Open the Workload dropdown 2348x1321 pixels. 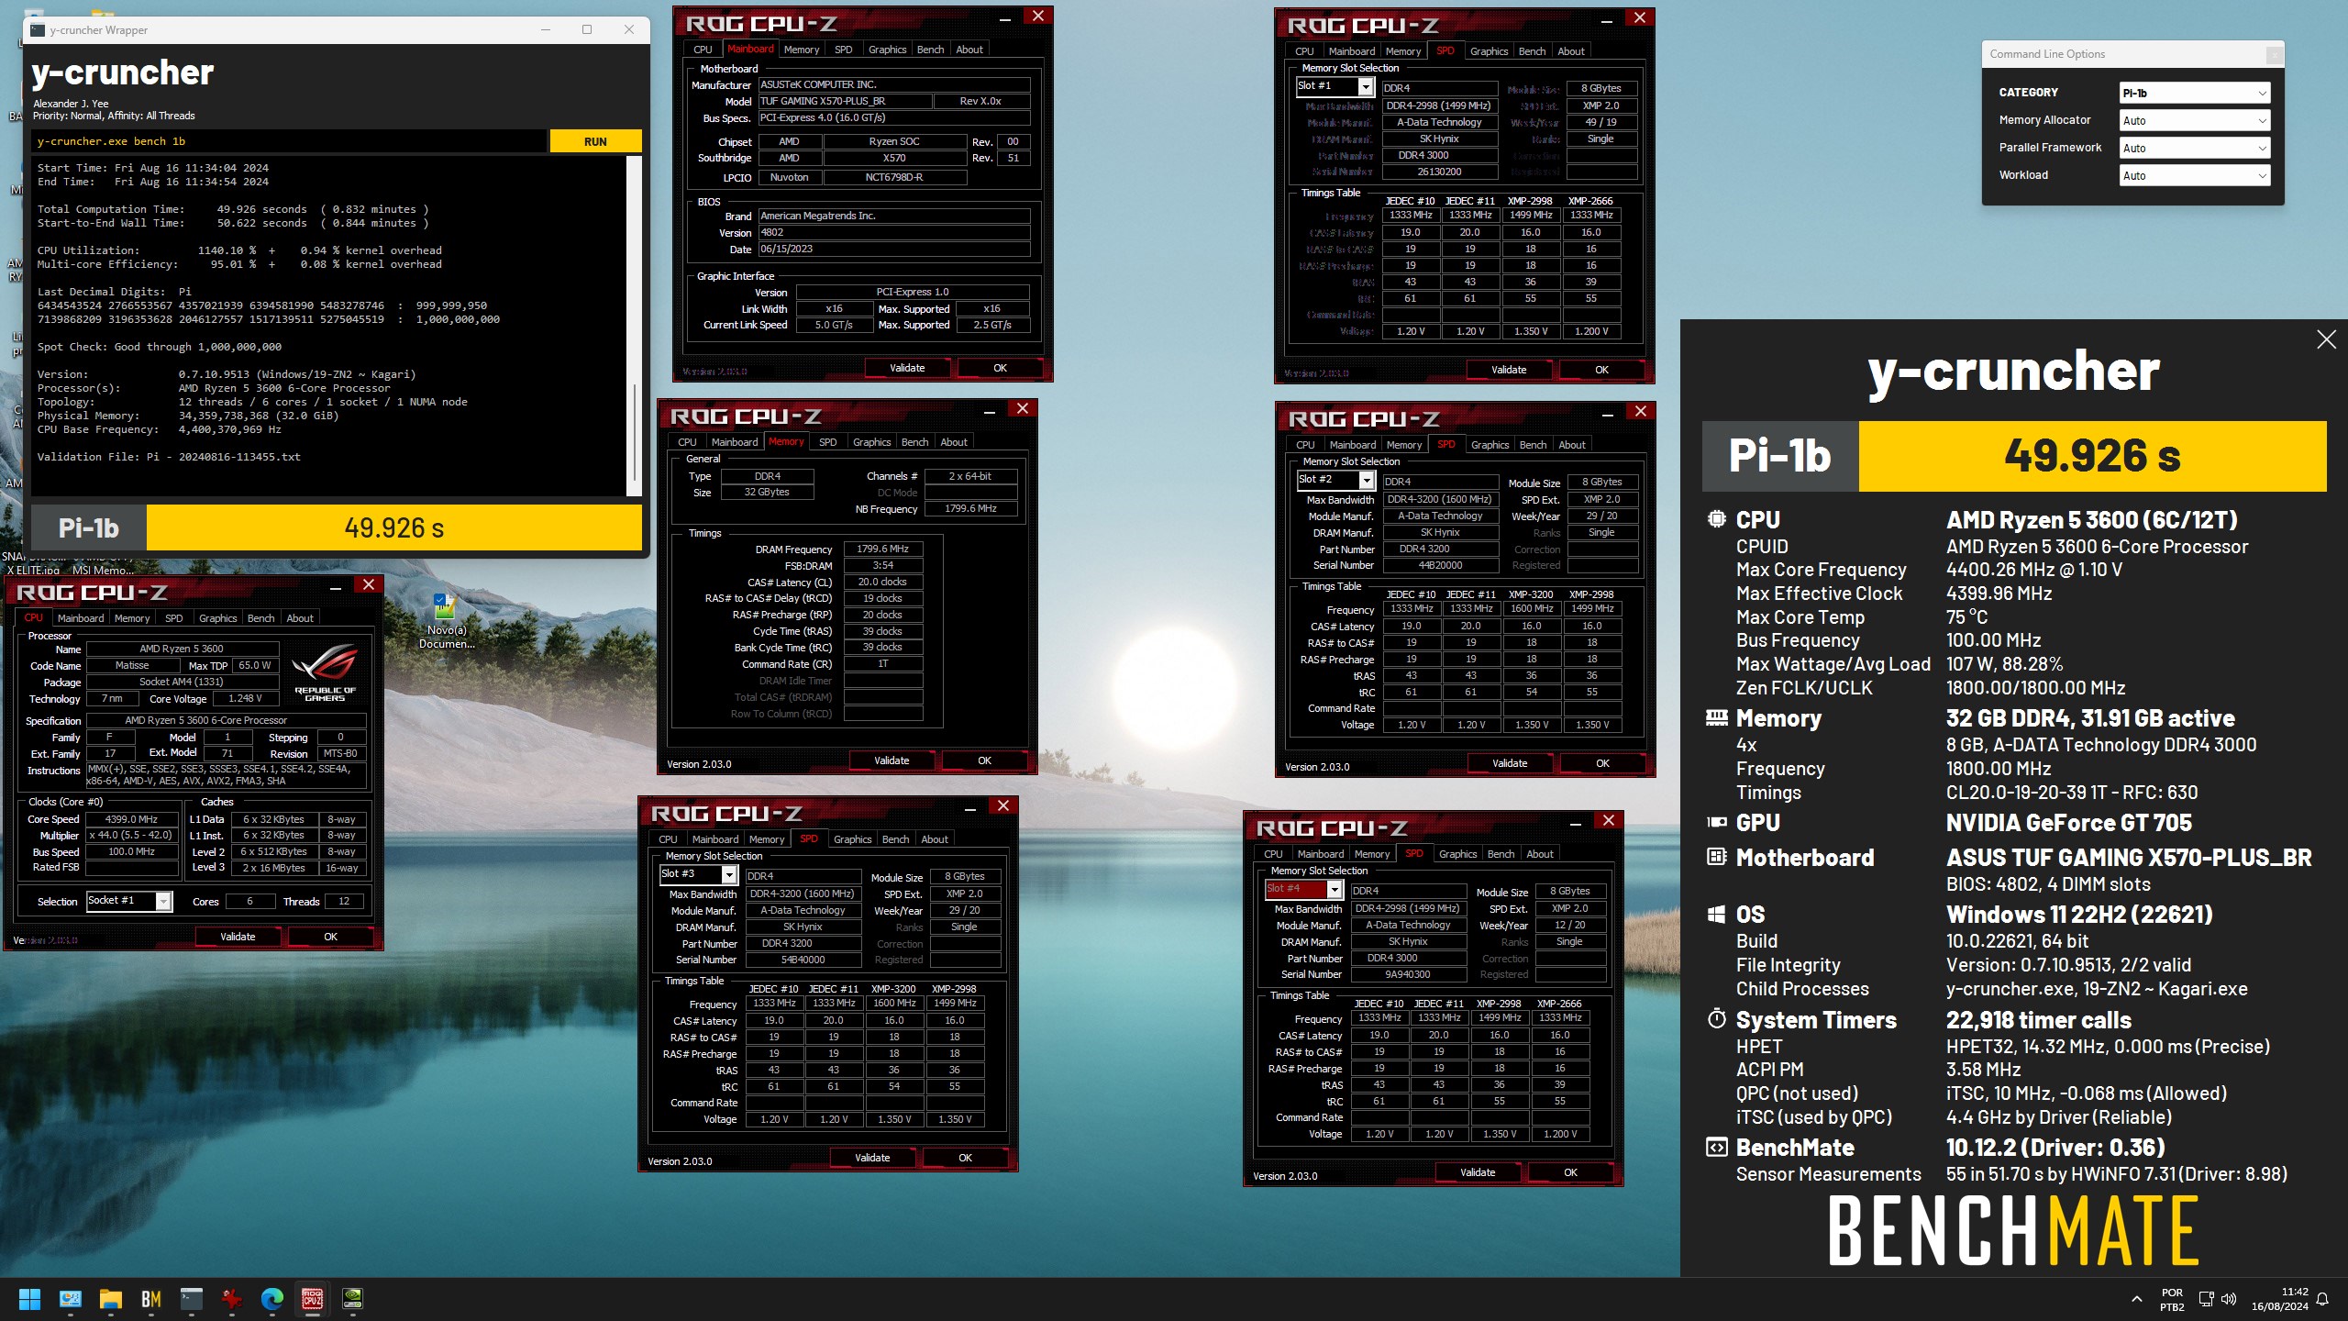click(x=2194, y=175)
